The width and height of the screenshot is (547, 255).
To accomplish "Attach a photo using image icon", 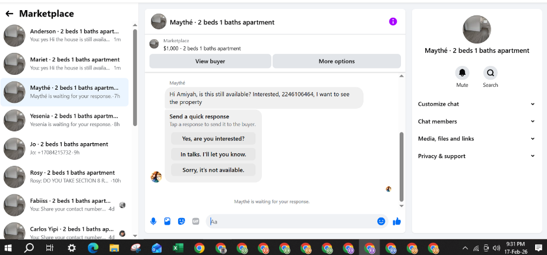I will (x=167, y=221).
